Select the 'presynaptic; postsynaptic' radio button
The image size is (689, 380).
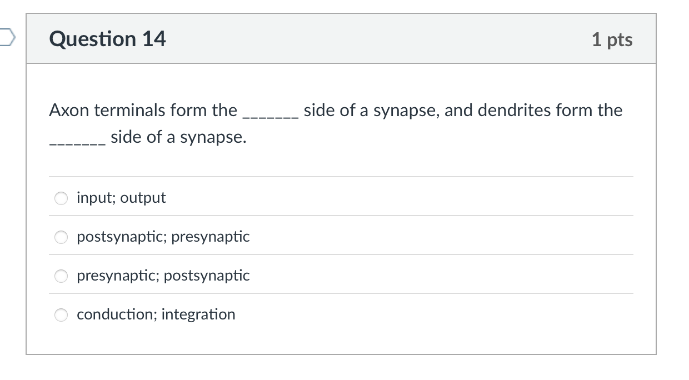pos(61,276)
